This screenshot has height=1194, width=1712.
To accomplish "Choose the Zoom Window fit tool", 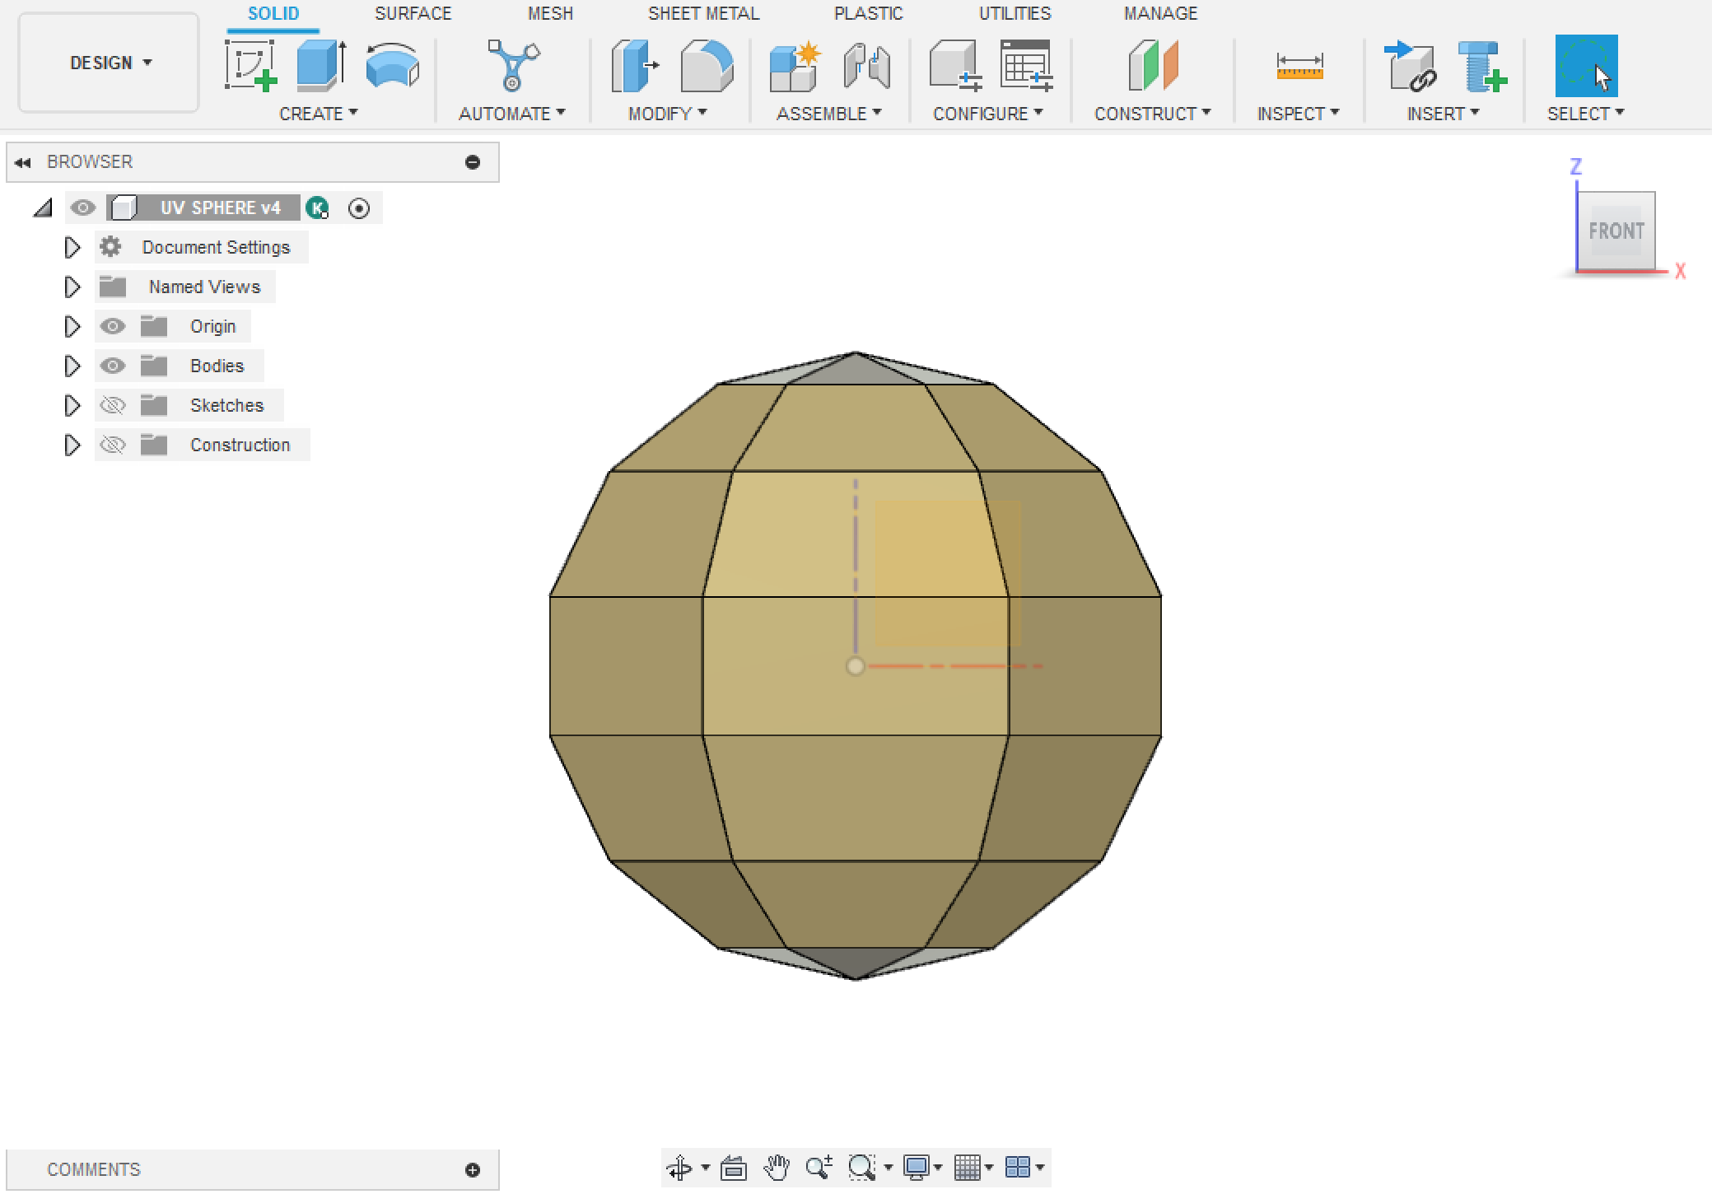I will click(861, 1168).
